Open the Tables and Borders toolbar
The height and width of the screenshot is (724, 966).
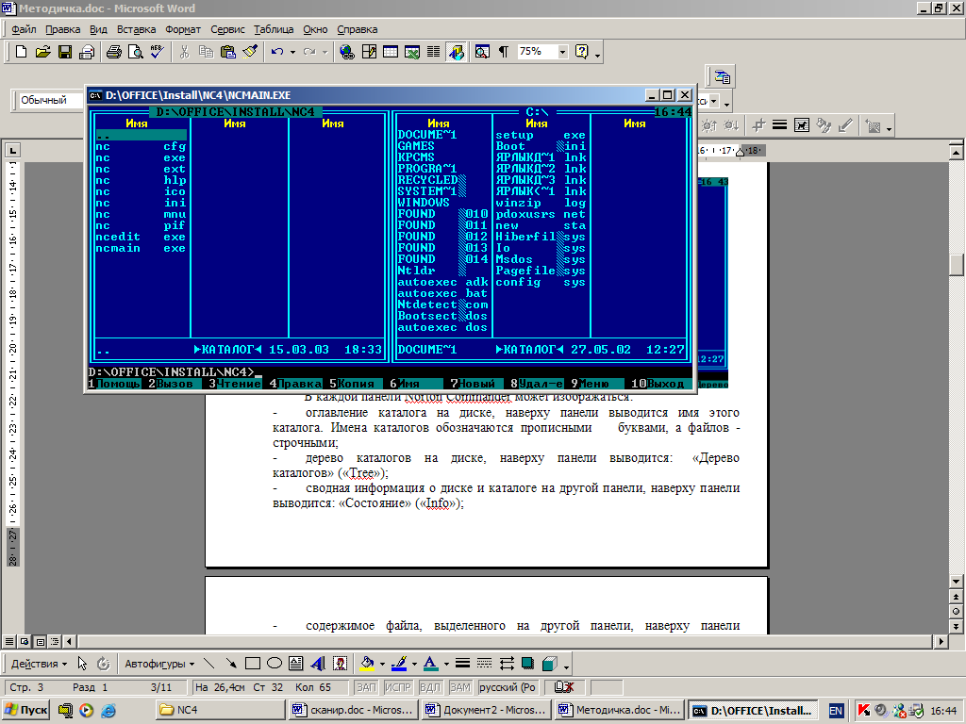point(369,52)
